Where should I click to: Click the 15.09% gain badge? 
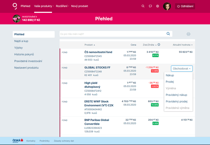click(155, 105)
